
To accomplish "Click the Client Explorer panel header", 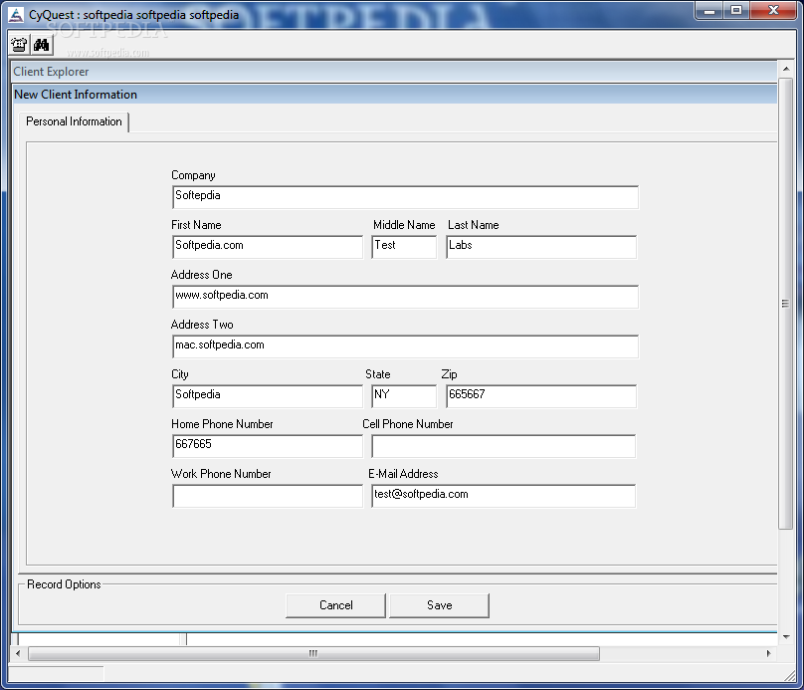I will (394, 72).
